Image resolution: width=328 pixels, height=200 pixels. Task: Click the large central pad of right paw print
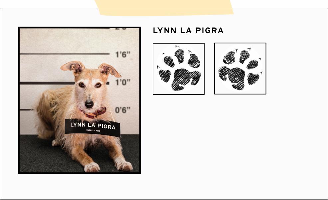click(x=232, y=77)
